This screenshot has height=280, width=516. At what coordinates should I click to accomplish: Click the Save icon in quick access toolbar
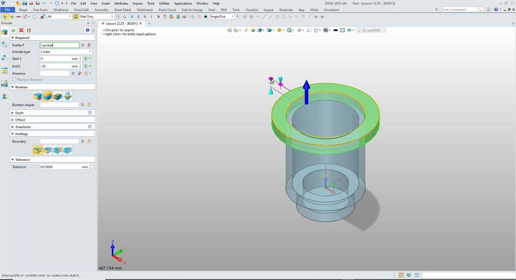(24, 3)
